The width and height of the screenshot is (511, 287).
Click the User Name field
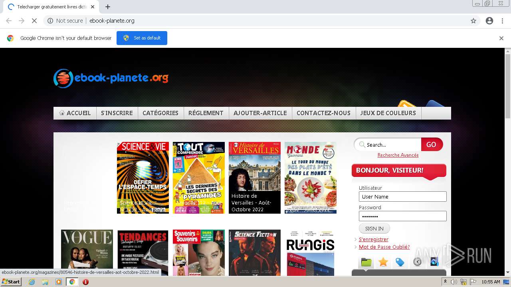click(x=402, y=197)
